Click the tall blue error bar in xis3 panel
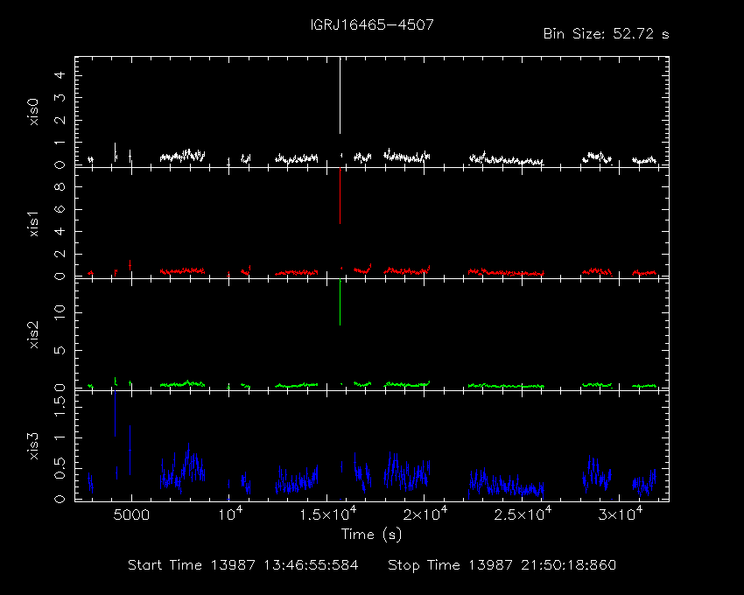Viewport: 744px width, 595px height. point(115,413)
